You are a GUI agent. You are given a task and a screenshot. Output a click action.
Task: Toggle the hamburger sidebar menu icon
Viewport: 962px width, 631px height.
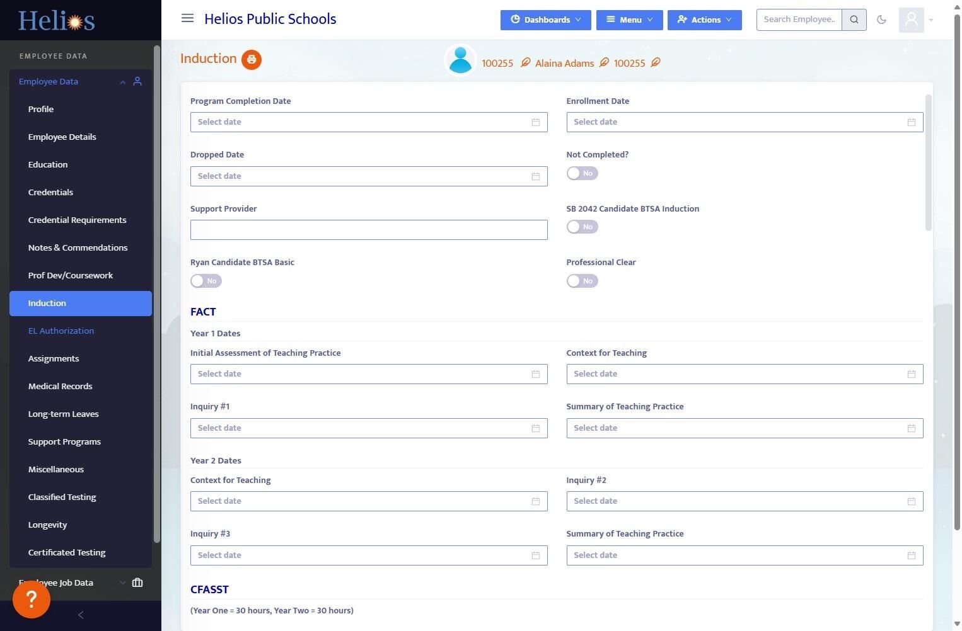[x=187, y=18]
